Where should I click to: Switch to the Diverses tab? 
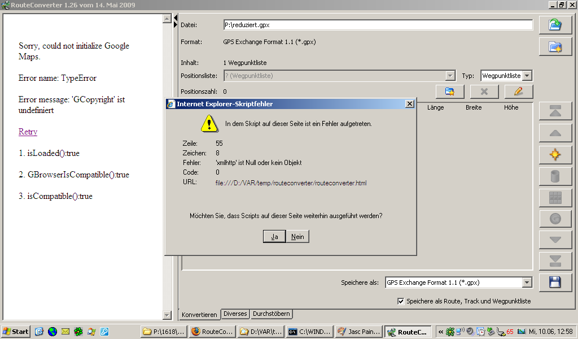235,314
